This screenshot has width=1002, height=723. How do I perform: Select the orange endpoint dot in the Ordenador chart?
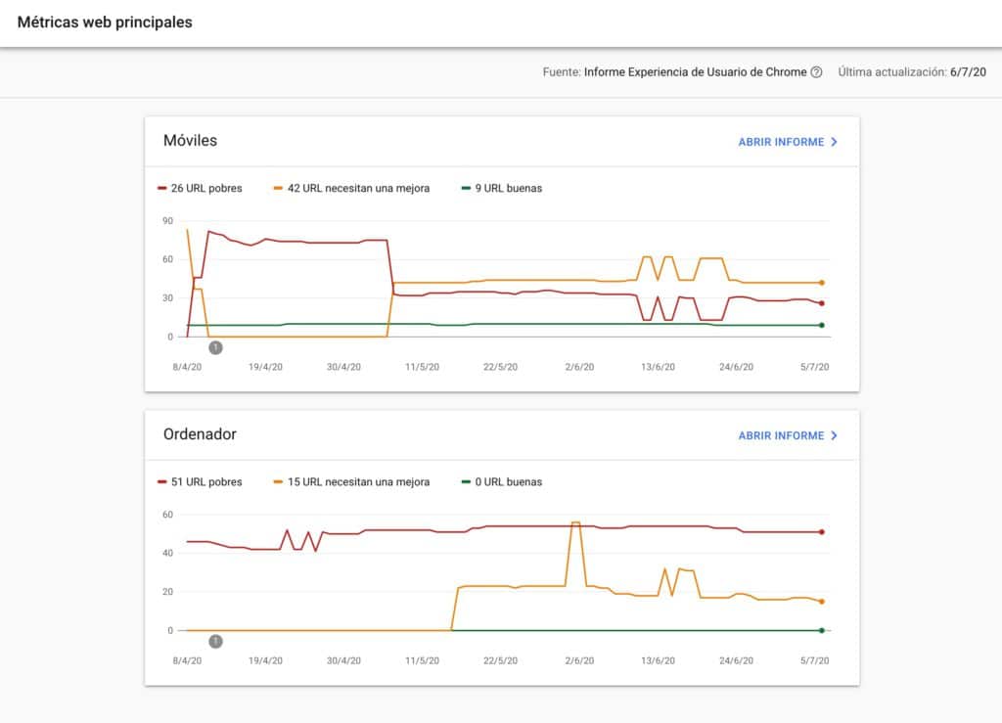pyautogui.click(x=822, y=601)
